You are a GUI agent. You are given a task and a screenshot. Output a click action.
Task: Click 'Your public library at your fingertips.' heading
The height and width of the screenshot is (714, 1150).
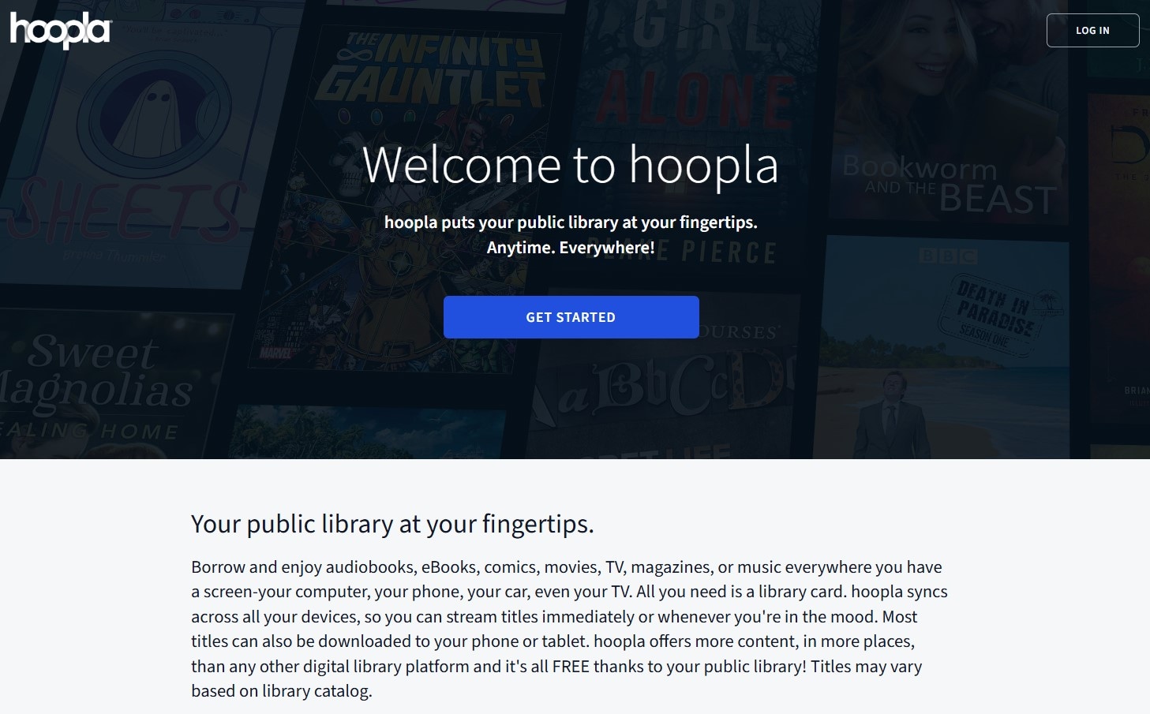click(392, 524)
